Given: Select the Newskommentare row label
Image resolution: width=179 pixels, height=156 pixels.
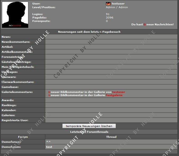Looking at the screenshot, I should [16, 42].
